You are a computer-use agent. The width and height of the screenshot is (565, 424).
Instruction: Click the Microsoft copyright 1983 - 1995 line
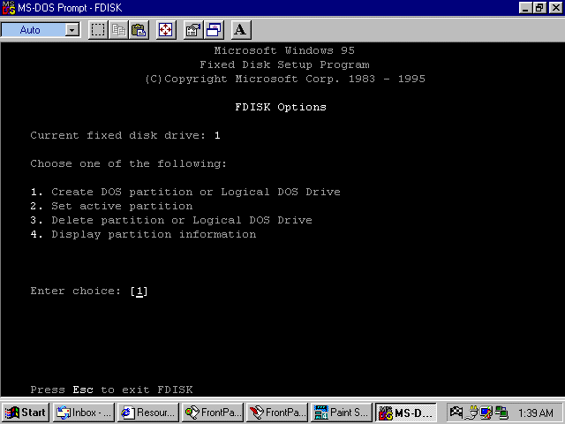coord(285,79)
